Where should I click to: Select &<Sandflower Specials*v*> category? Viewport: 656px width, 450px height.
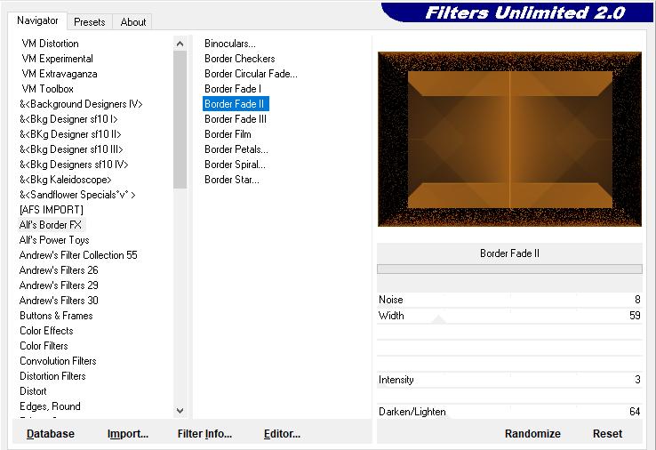coord(77,194)
